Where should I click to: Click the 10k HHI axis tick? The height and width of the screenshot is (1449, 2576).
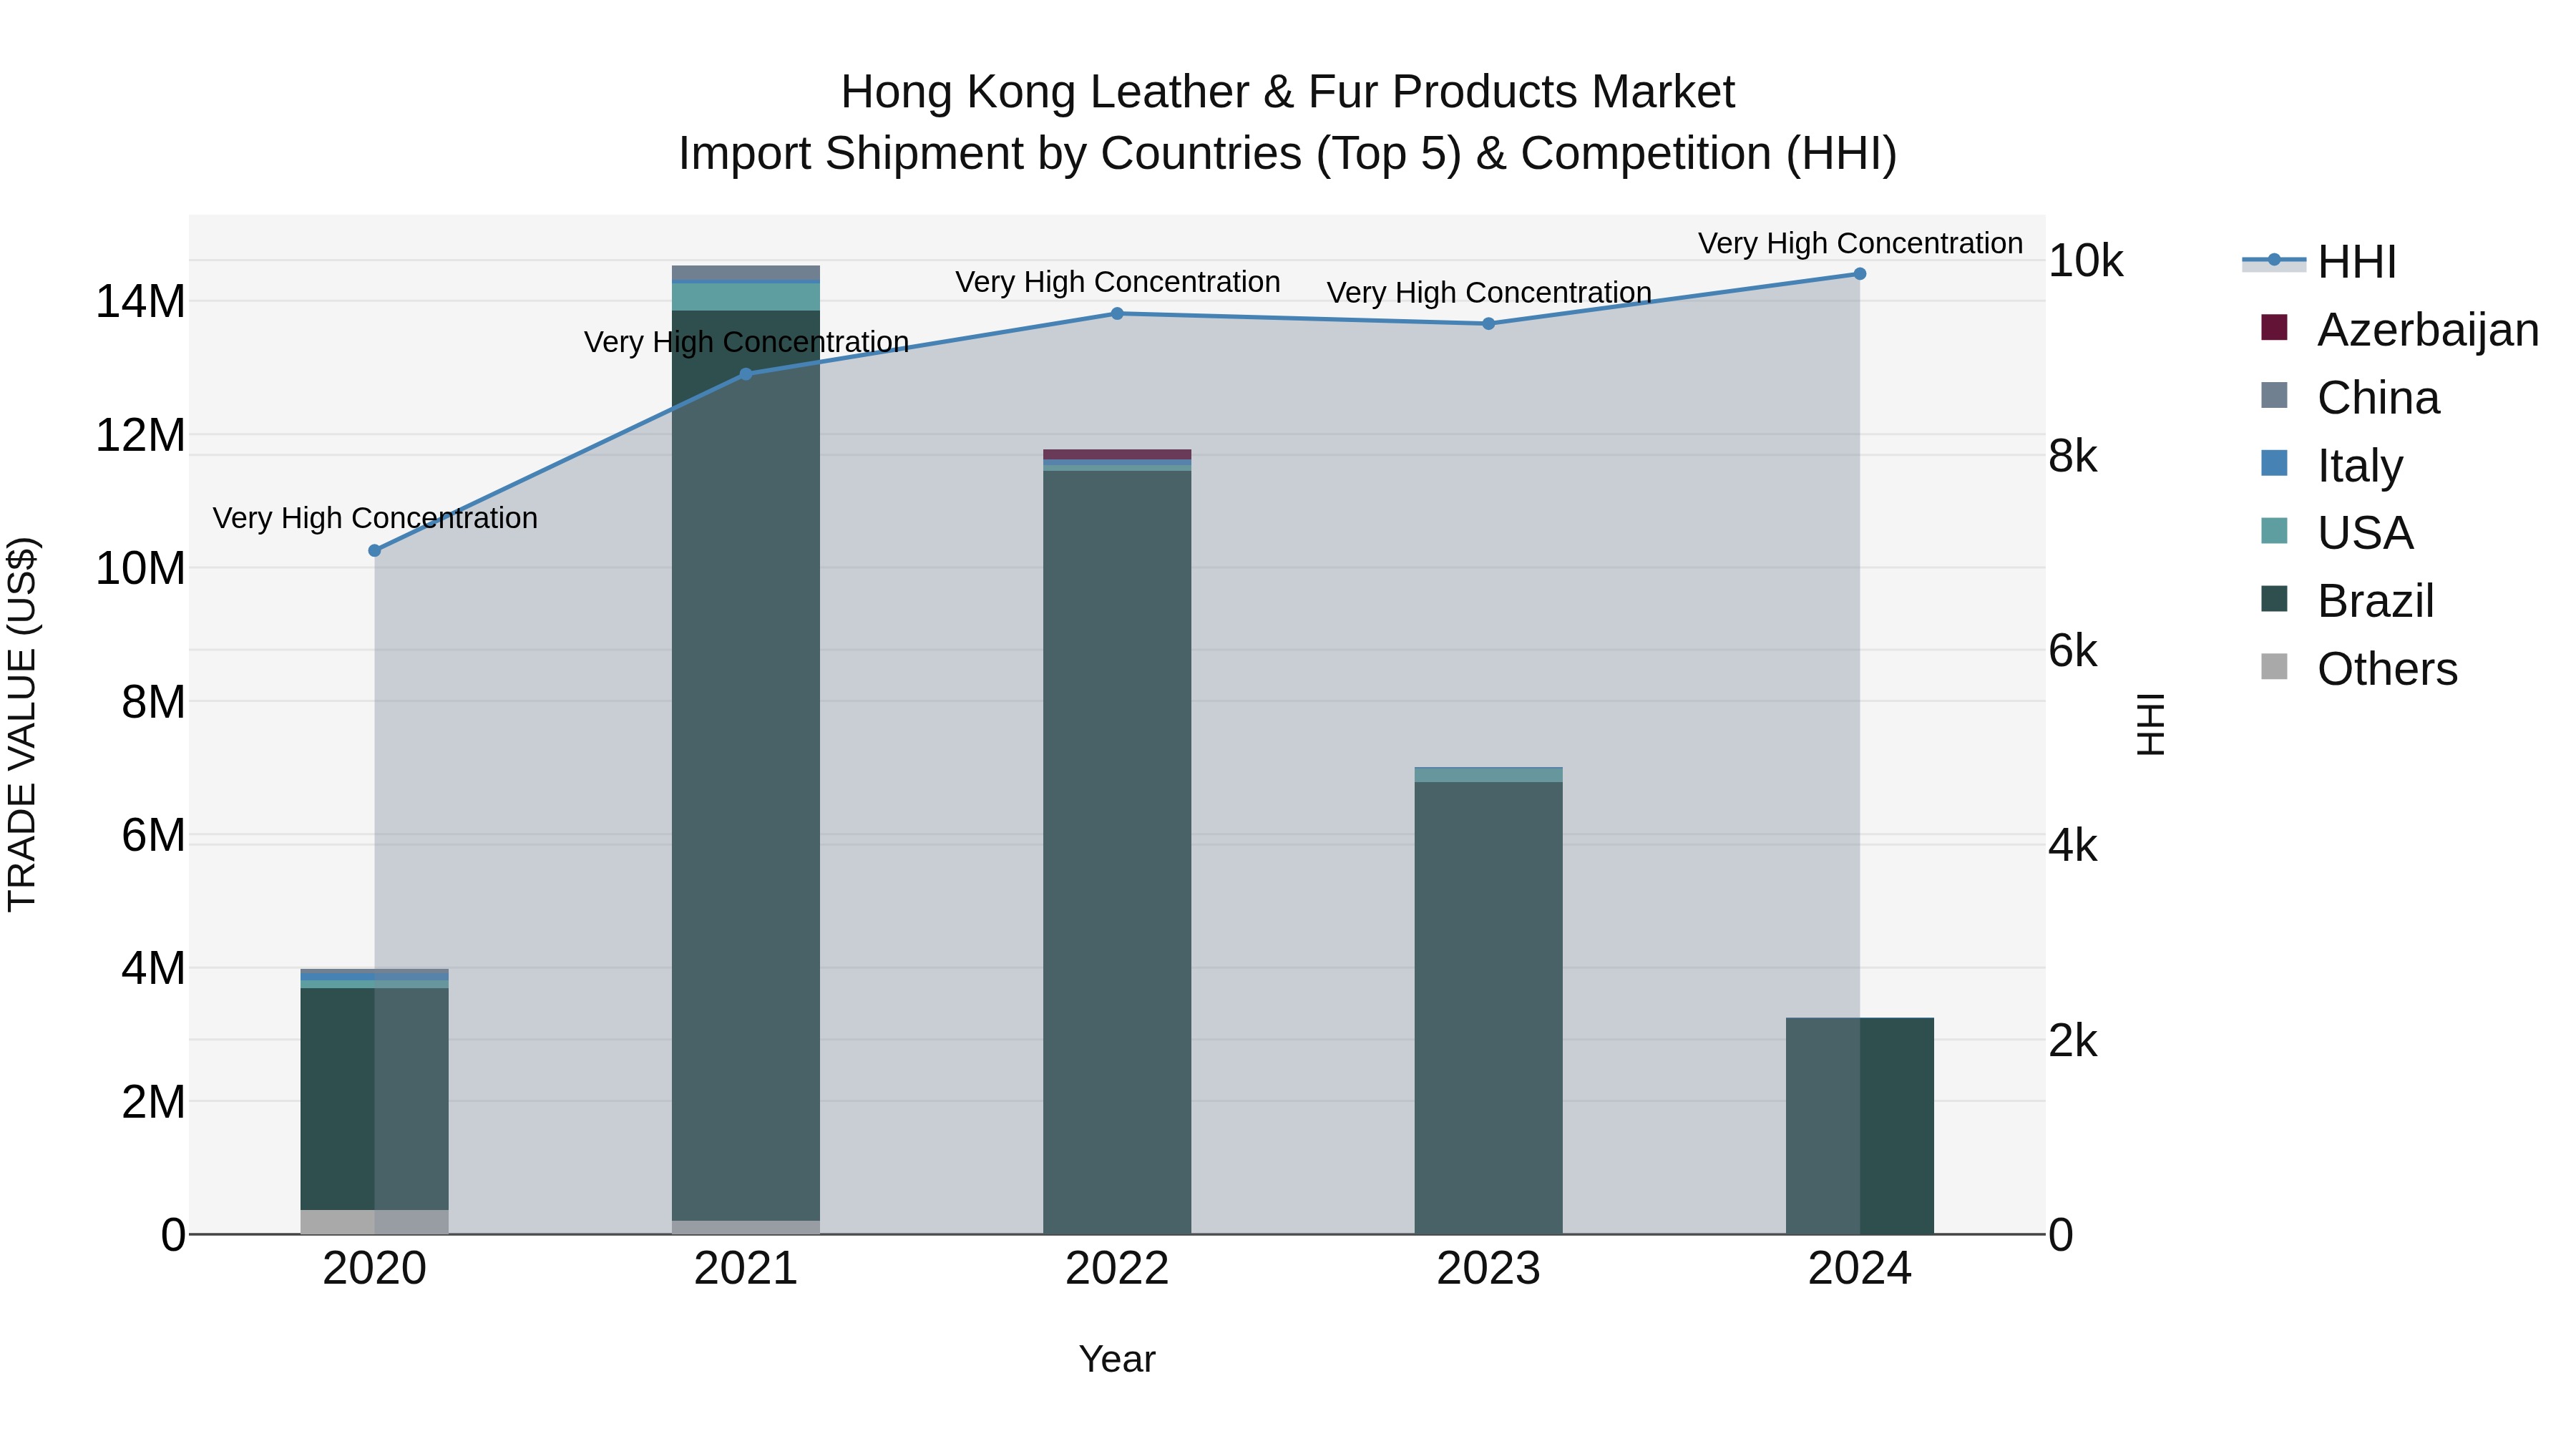[2085, 261]
